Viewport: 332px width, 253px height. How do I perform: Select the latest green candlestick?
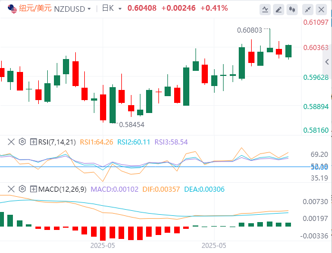pos(288,51)
